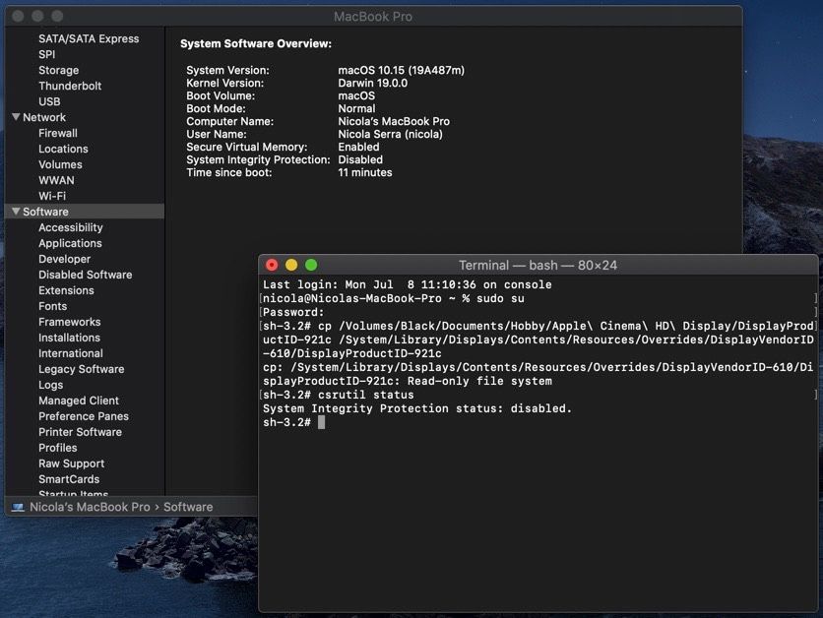This screenshot has width=823, height=618.
Task: Select SmartCards in the sidebar
Action: point(69,479)
